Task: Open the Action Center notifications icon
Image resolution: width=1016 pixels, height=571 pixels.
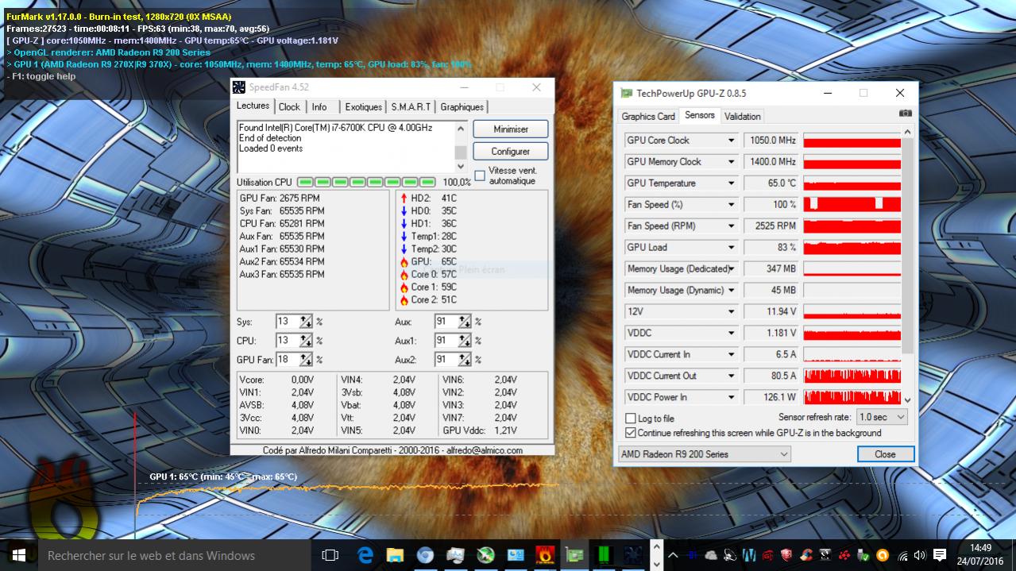Action: pos(940,555)
